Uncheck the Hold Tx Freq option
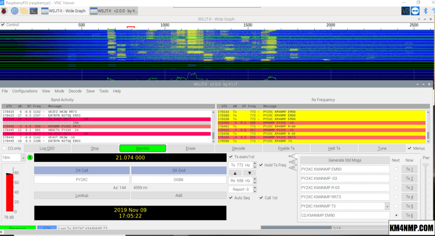Image resolution: width=435 pixels, height=236 pixels. pyautogui.click(x=262, y=165)
